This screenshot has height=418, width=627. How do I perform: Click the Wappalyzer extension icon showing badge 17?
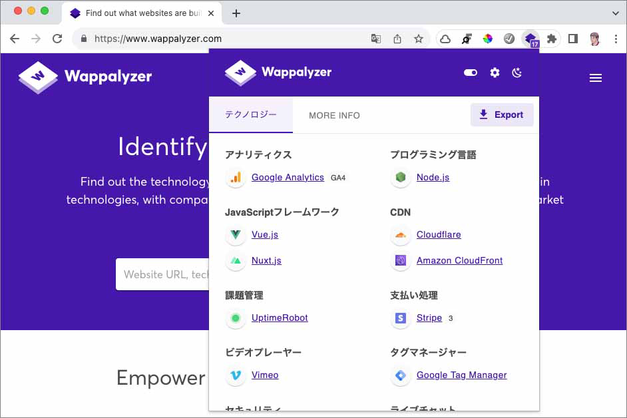(530, 39)
